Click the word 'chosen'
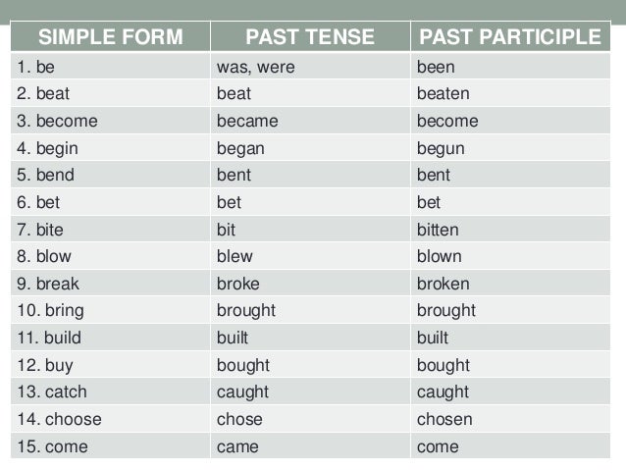The height and width of the screenshot is (470, 626). pos(444,419)
